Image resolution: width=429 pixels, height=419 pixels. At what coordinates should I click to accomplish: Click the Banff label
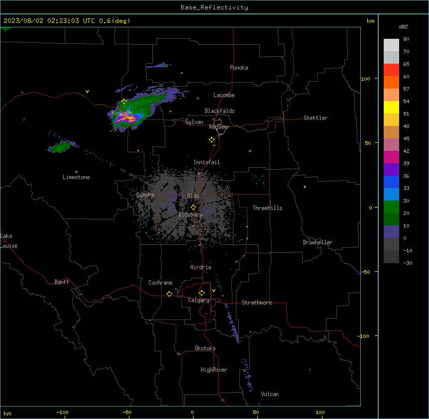click(x=62, y=282)
